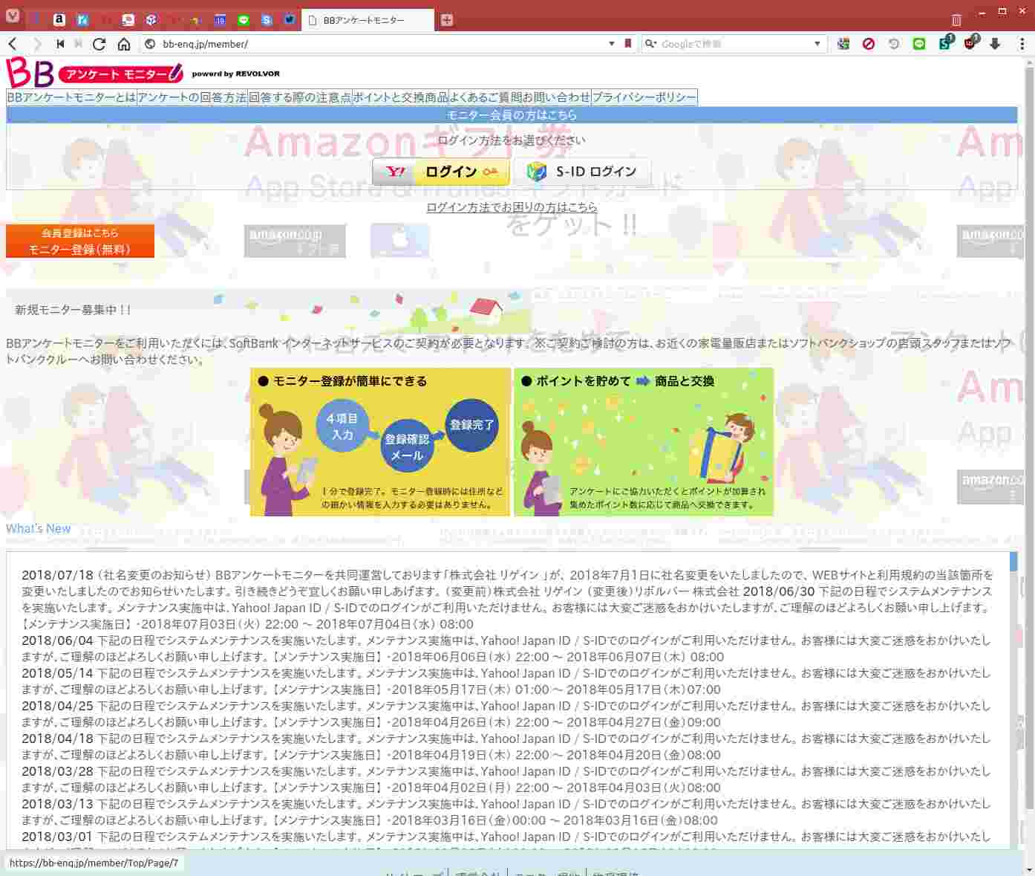1035x876 pixels.
Task: Open the Vivaldi menu button
Action: pyautogui.click(x=13, y=16)
